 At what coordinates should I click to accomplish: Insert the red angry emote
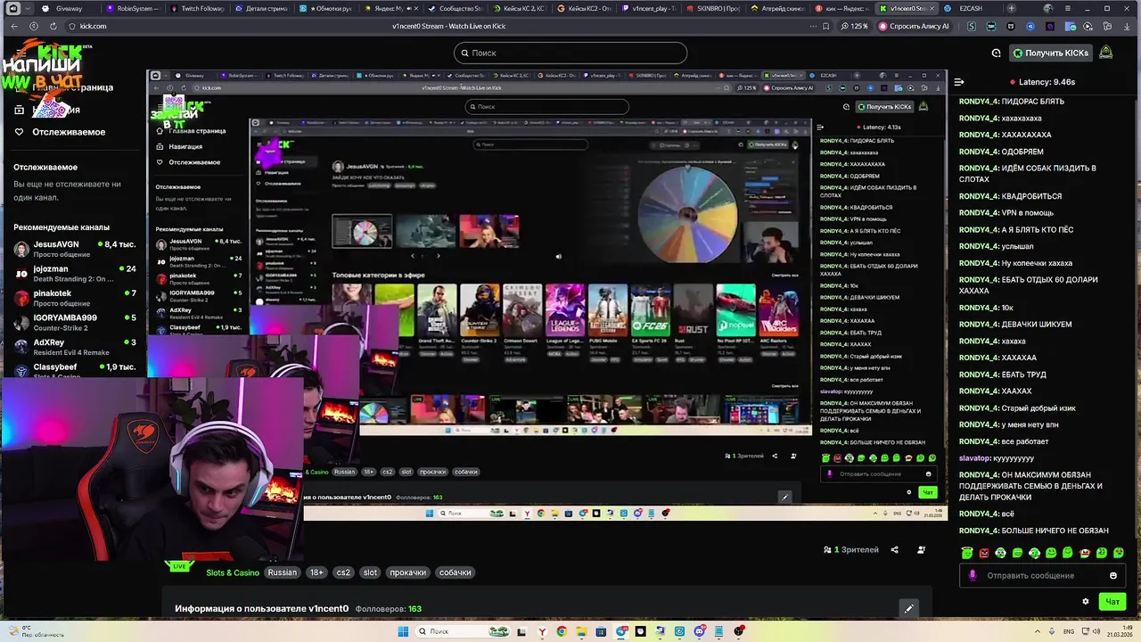[984, 553]
